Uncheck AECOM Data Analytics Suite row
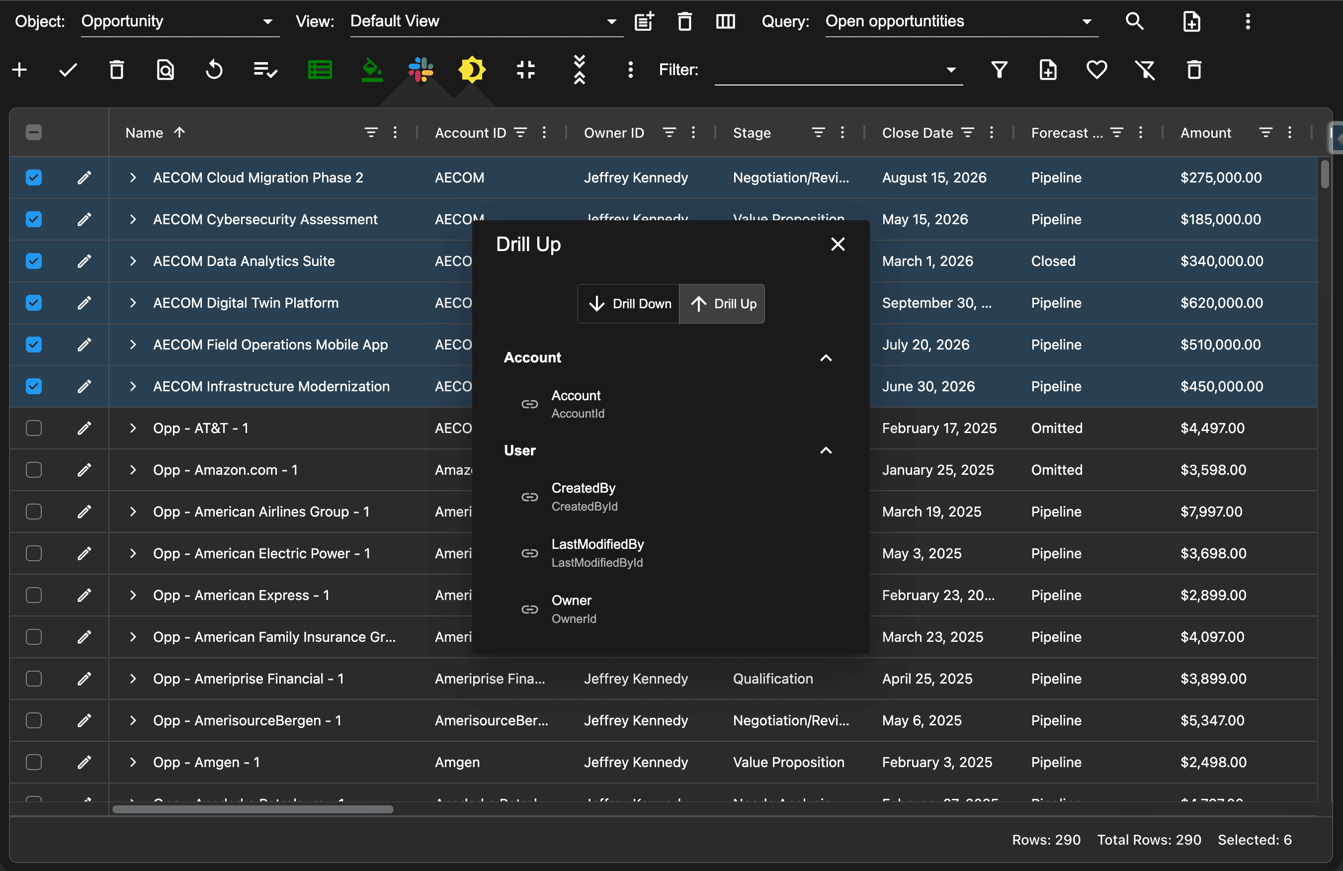The image size is (1343, 871). tap(34, 261)
